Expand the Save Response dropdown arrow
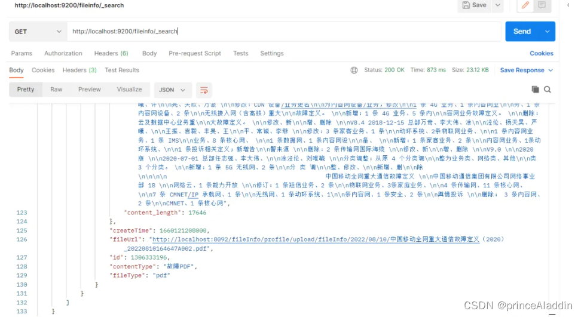This screenshot has height=317, width=581. (551, 70)
